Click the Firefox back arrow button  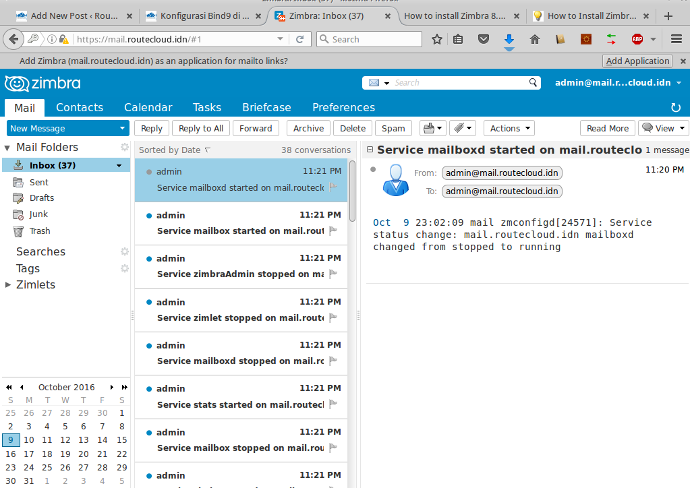(13, 39)
